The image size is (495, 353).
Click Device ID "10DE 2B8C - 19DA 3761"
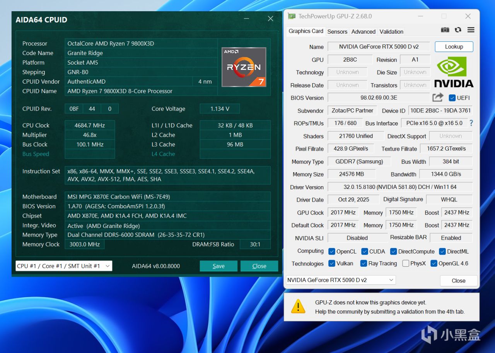440,110
